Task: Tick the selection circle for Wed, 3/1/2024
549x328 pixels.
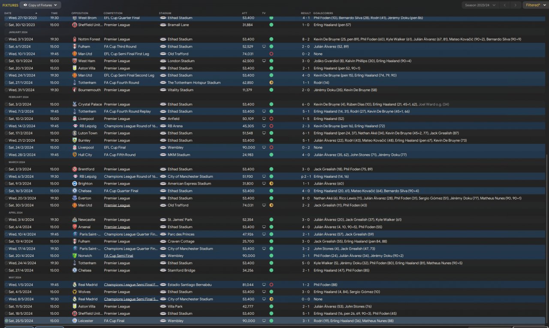Action: pyautogui.click(x=6, y=39)
